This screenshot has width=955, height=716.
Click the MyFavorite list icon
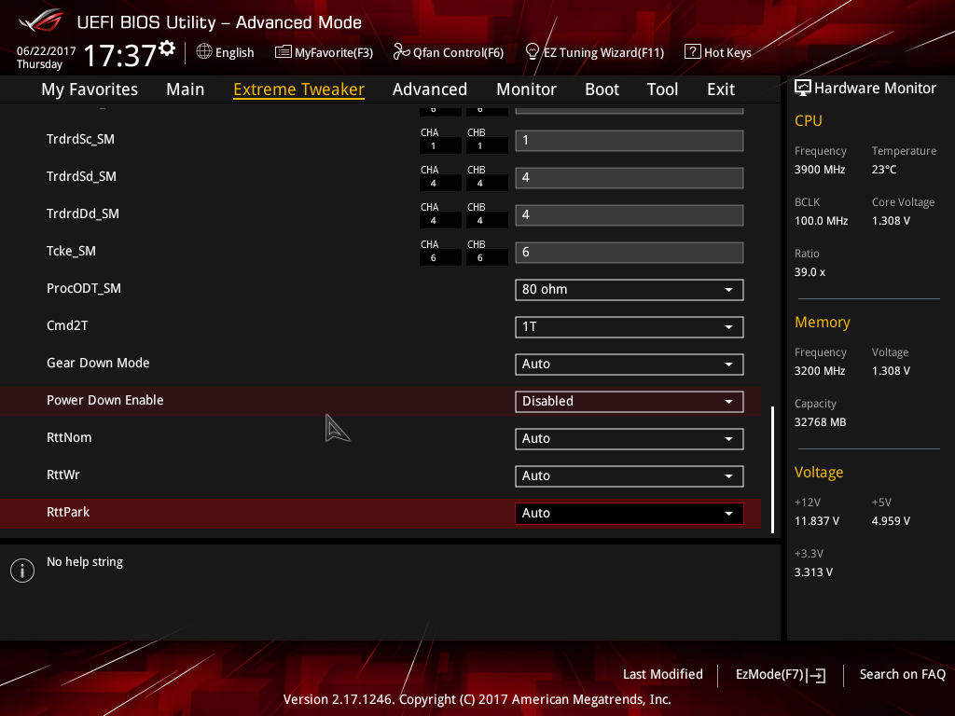283,52
